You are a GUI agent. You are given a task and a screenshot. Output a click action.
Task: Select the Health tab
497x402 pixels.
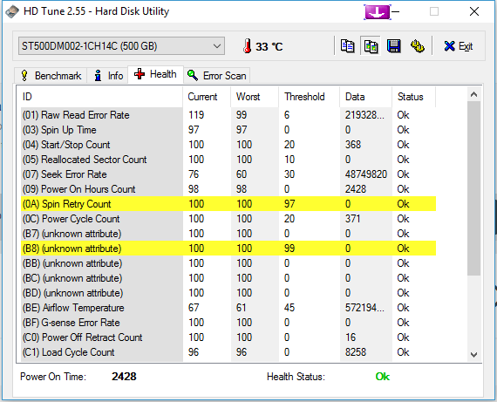155,74
